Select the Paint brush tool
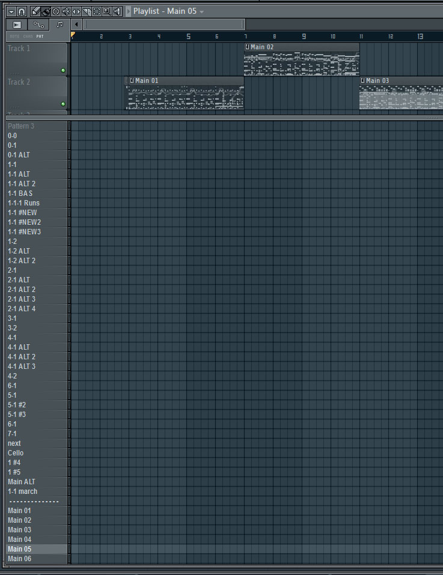Image resolution: width=443 pixels, height=575 pixels. pyautogui.click(x=46, y=11)
